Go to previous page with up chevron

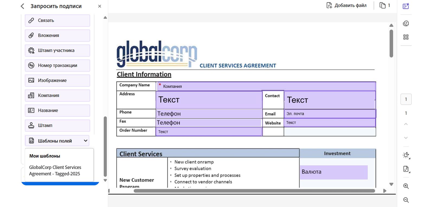(x=406, y=124)
